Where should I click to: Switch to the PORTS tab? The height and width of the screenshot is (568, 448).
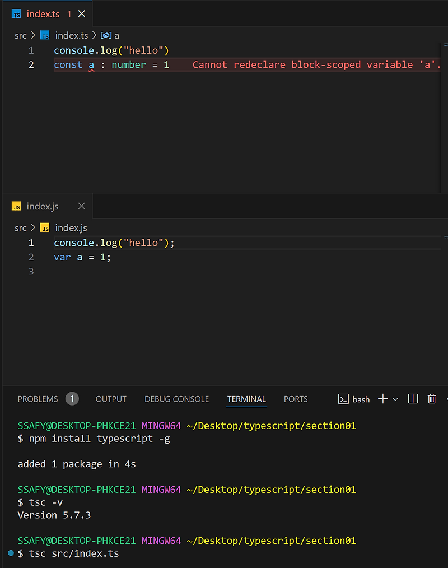click(296, 399)
